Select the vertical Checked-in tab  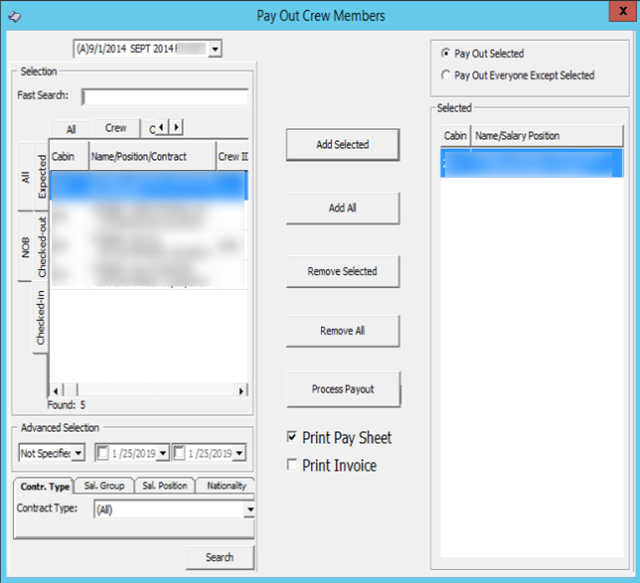(40, 318)
